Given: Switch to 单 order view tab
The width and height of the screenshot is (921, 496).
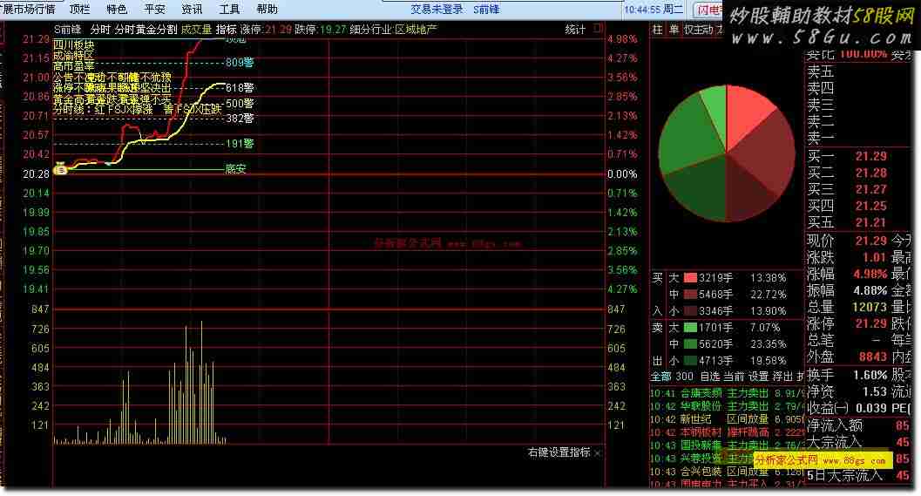Looking at the screenshot, I should click(674, 30).
